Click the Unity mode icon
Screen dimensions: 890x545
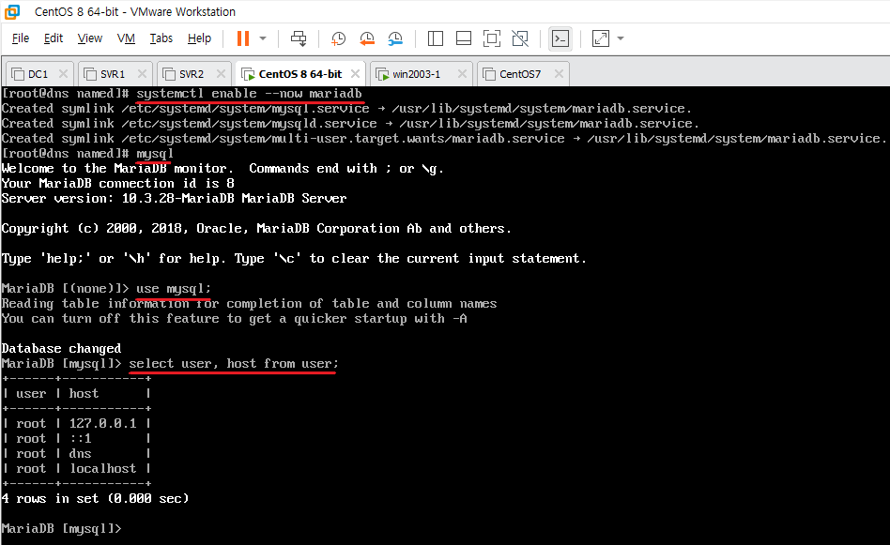point(520,38)
